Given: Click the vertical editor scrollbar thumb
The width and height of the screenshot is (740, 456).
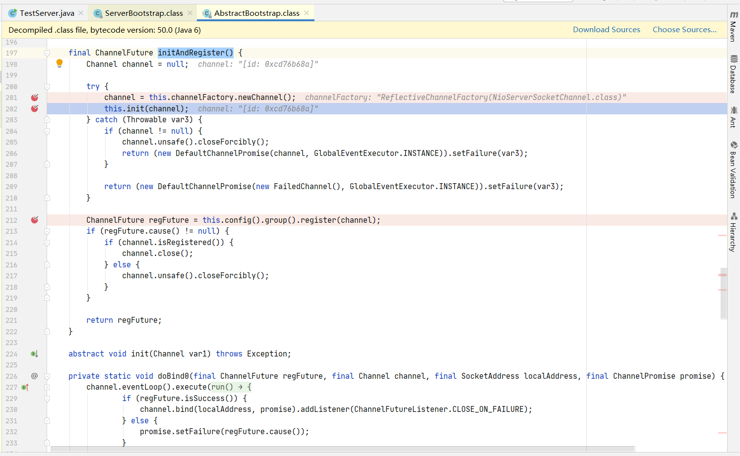Looking at the screenshot, I should tap(723, 293).
